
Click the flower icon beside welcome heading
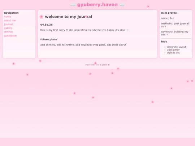pos(42,17)
